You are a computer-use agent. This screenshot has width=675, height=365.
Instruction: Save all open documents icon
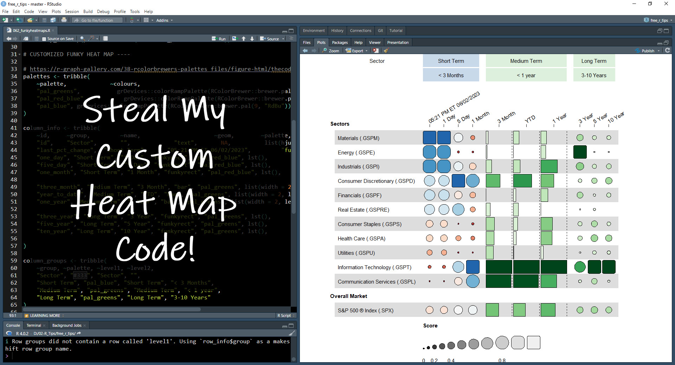53,20
